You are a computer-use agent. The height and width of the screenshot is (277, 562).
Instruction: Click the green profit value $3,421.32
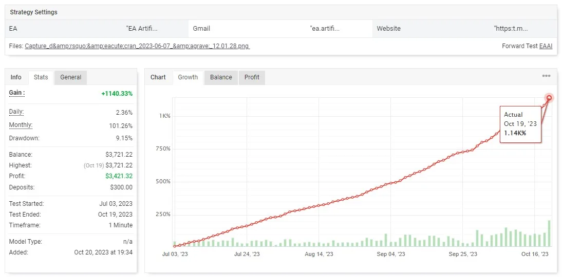[119, 177]
